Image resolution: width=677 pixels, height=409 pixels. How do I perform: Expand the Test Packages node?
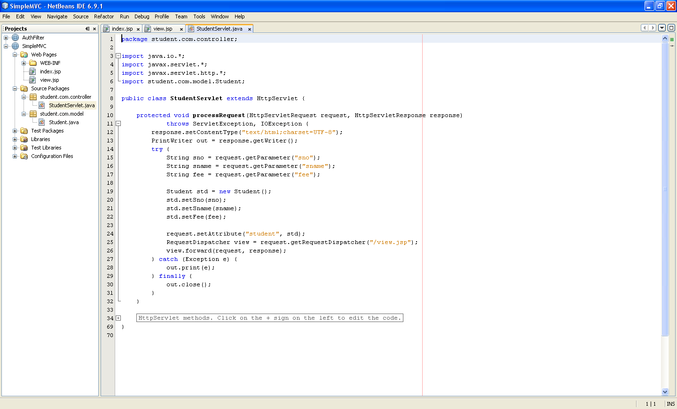[x=15, y=131]
